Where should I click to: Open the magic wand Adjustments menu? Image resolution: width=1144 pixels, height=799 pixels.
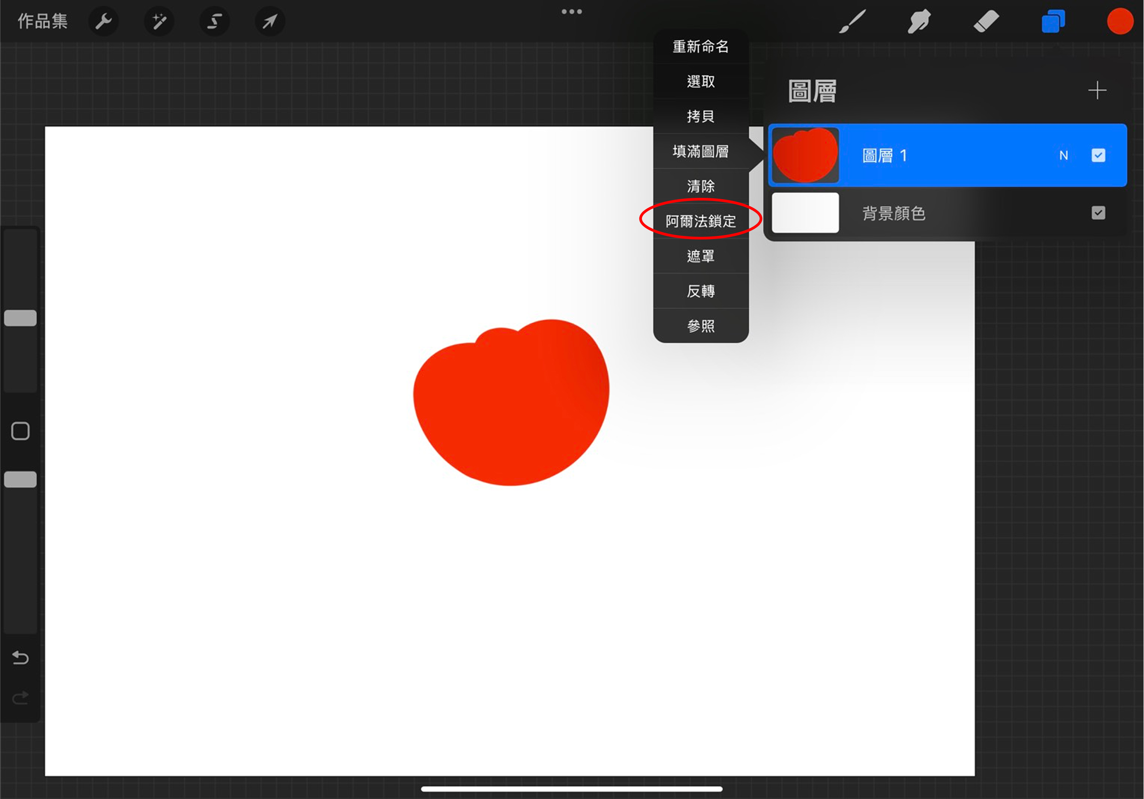click(x=159, y=21)
